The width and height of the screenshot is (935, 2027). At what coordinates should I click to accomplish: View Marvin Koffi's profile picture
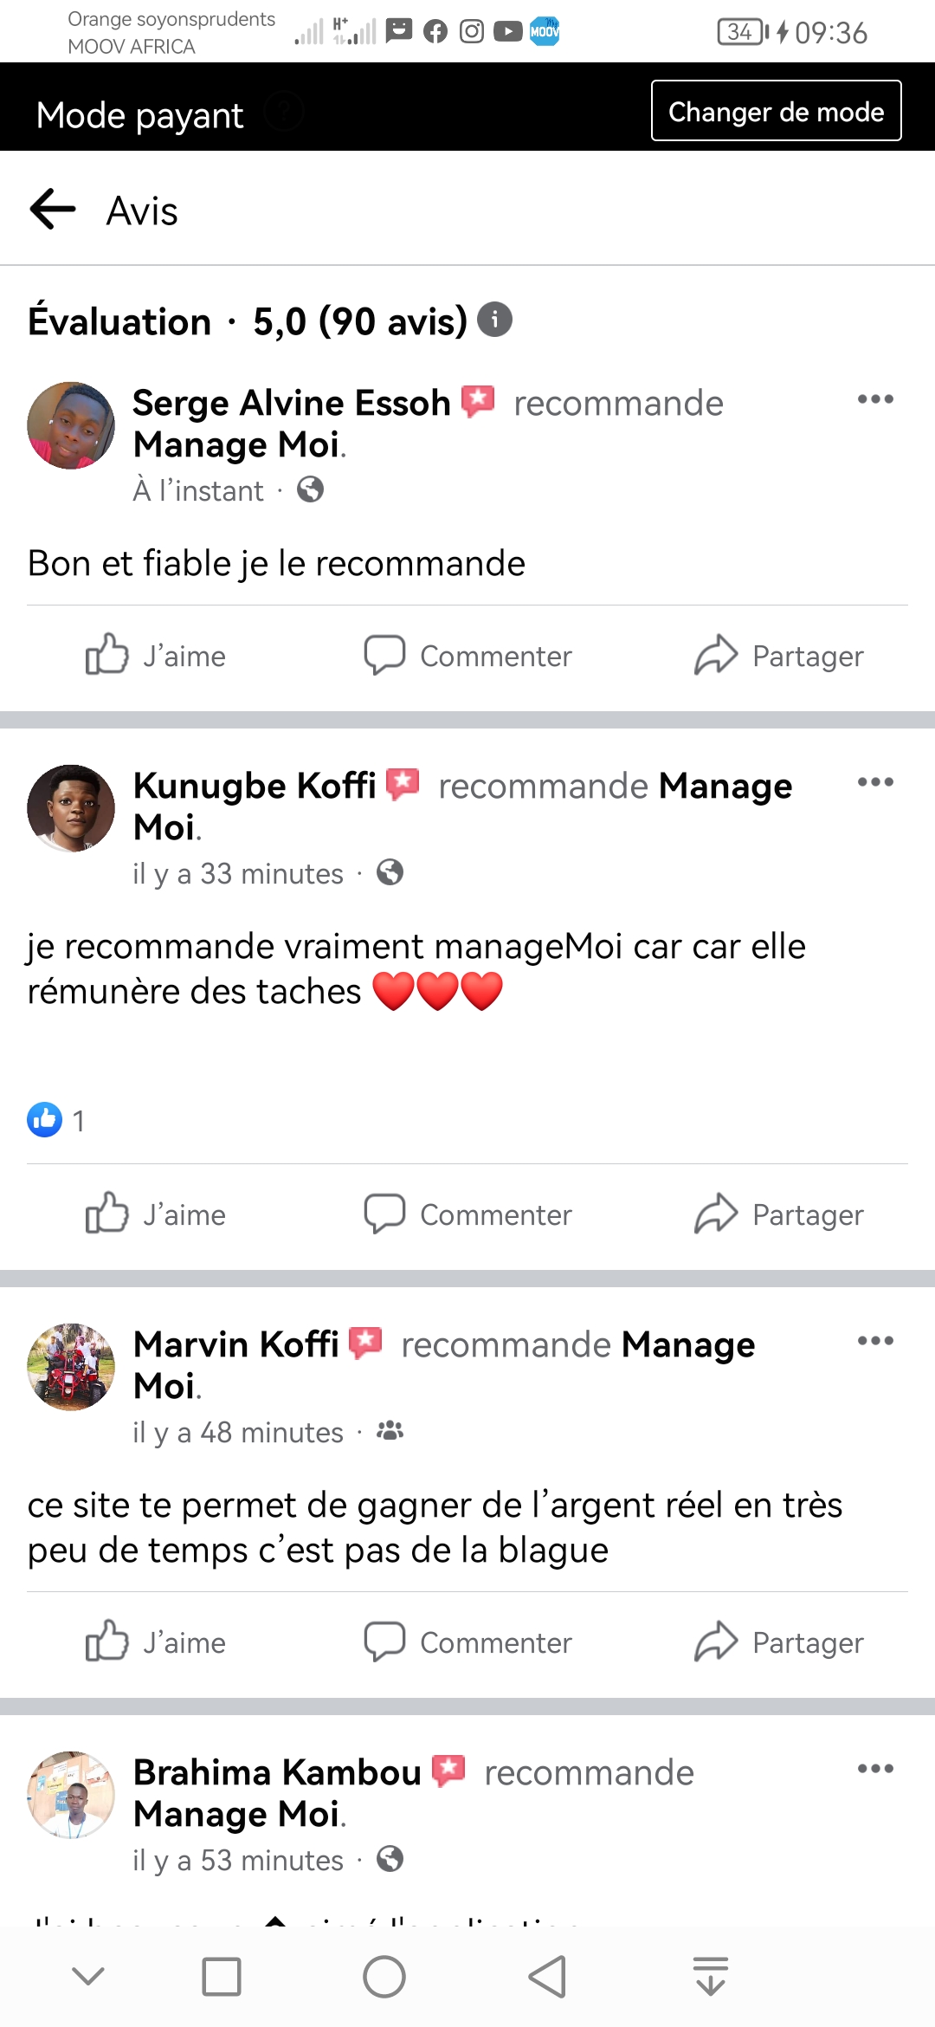click(x=71, y=1366)
